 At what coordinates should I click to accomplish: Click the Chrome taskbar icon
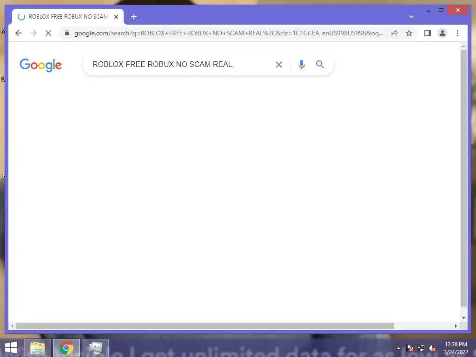point(66,348)
